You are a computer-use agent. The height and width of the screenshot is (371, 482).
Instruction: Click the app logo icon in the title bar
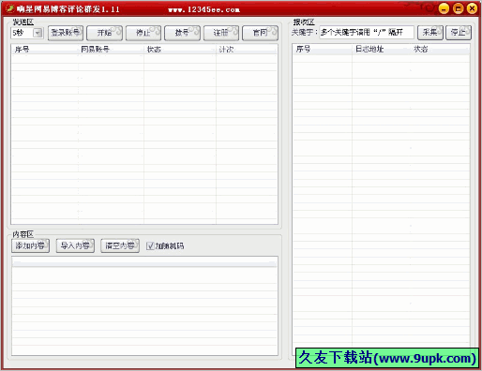click(x=9, y=8)
